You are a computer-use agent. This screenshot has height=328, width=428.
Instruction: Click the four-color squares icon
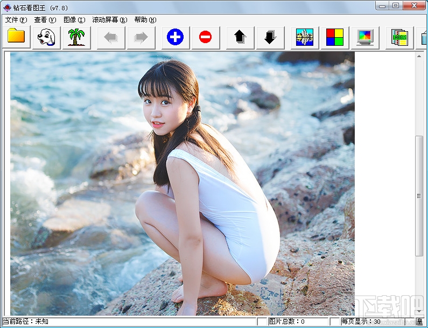pyautogui.click(x=335, y=37)
